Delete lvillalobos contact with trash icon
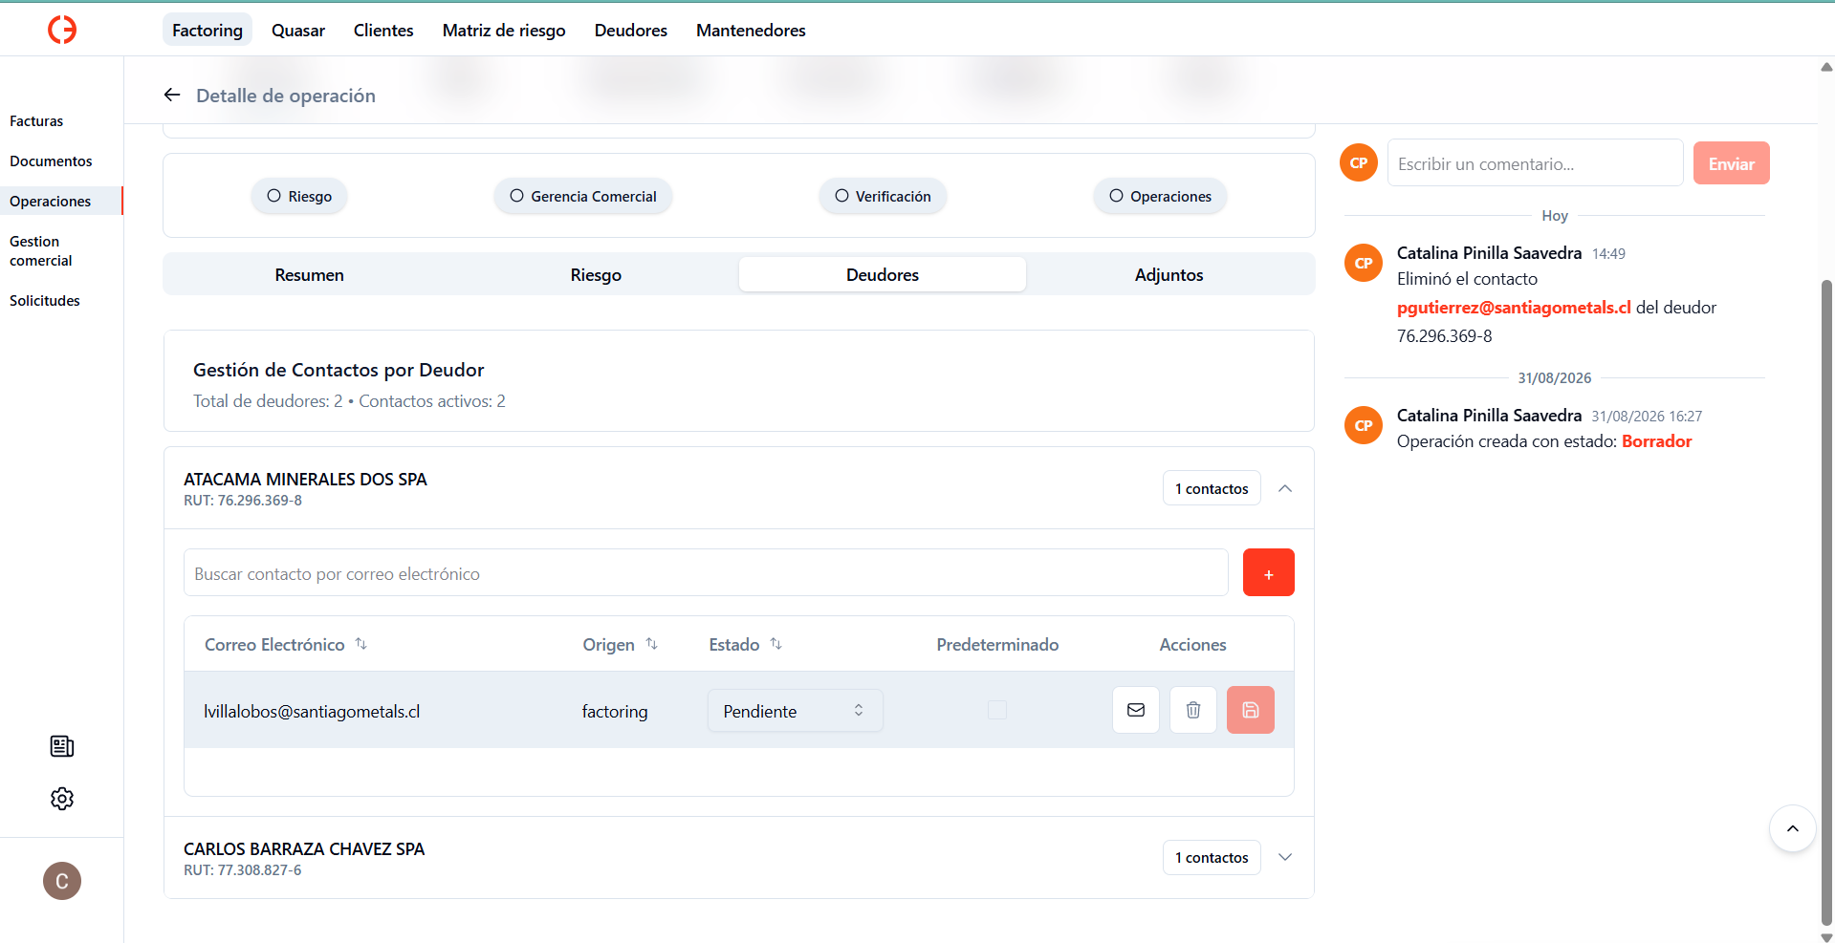The height and width of the screenshot is (943, 1835). point(1193,710)
